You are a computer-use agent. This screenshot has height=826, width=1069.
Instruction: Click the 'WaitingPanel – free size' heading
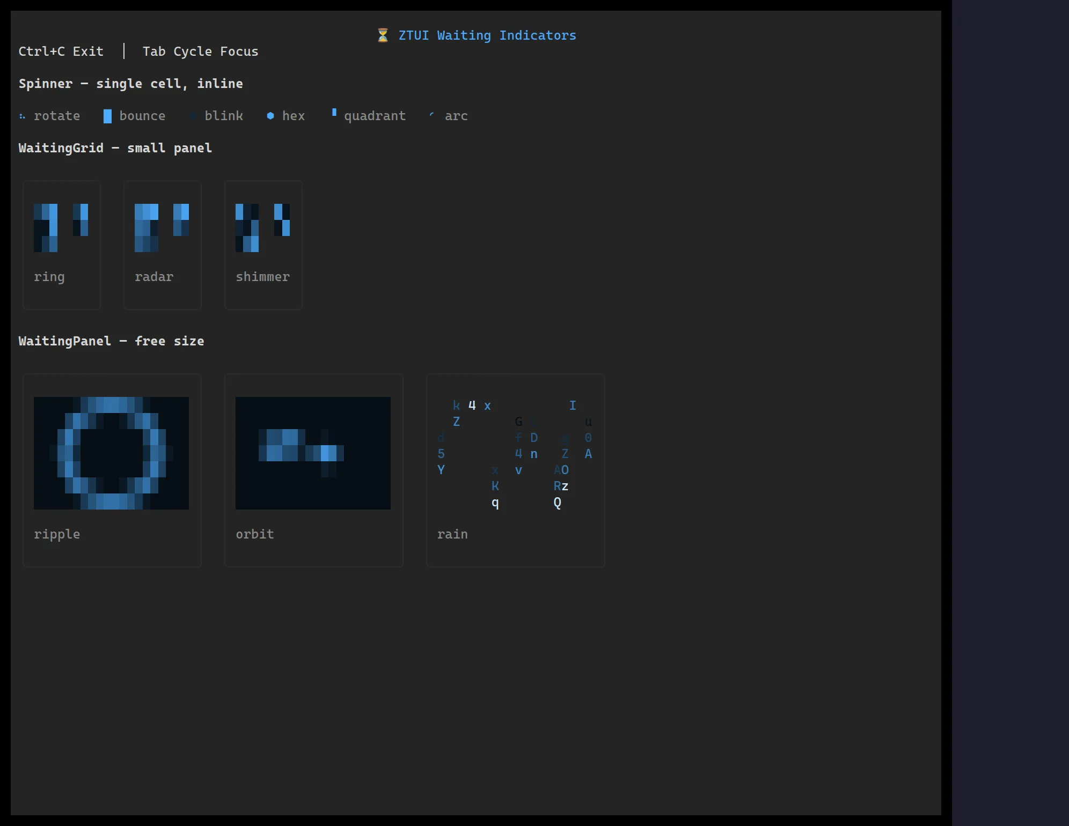click(x=112, y=341)
